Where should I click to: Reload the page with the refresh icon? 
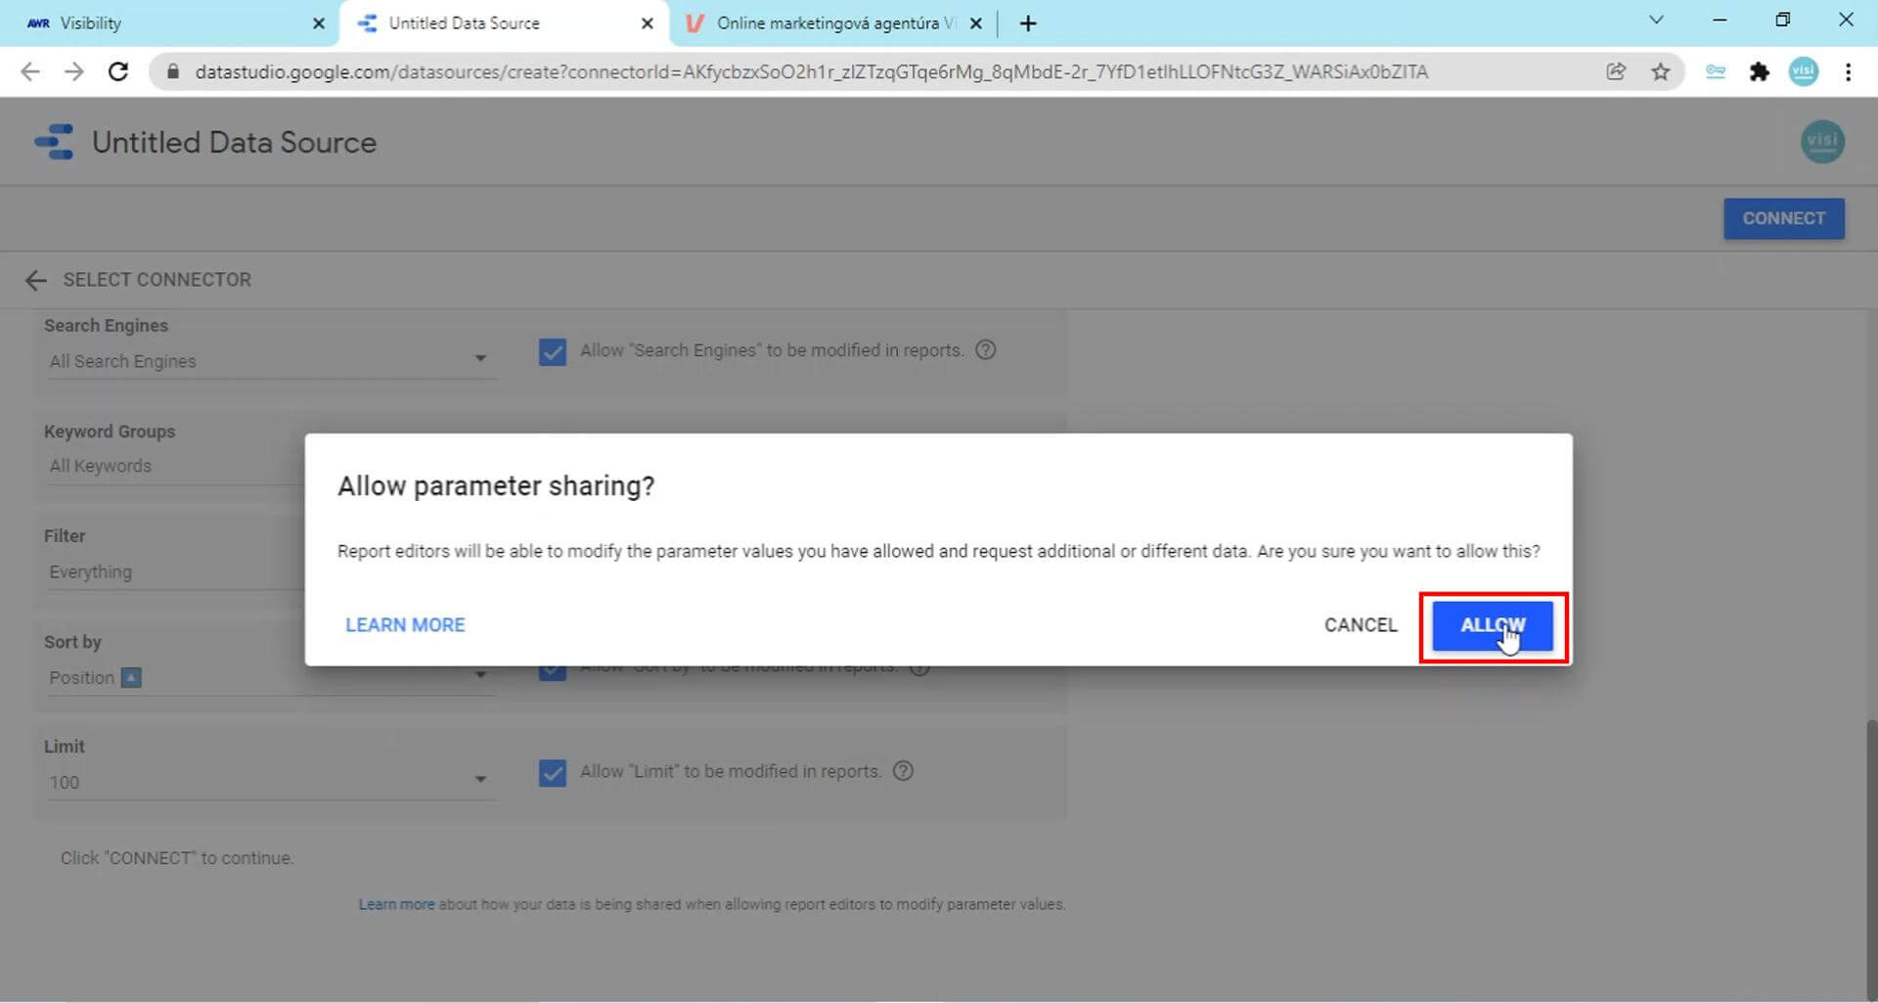(118, 71)
